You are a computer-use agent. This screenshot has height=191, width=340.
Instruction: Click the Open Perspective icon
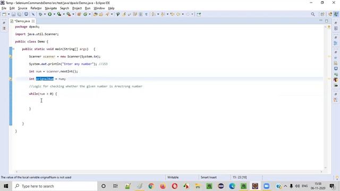click(x=322, y=14)
